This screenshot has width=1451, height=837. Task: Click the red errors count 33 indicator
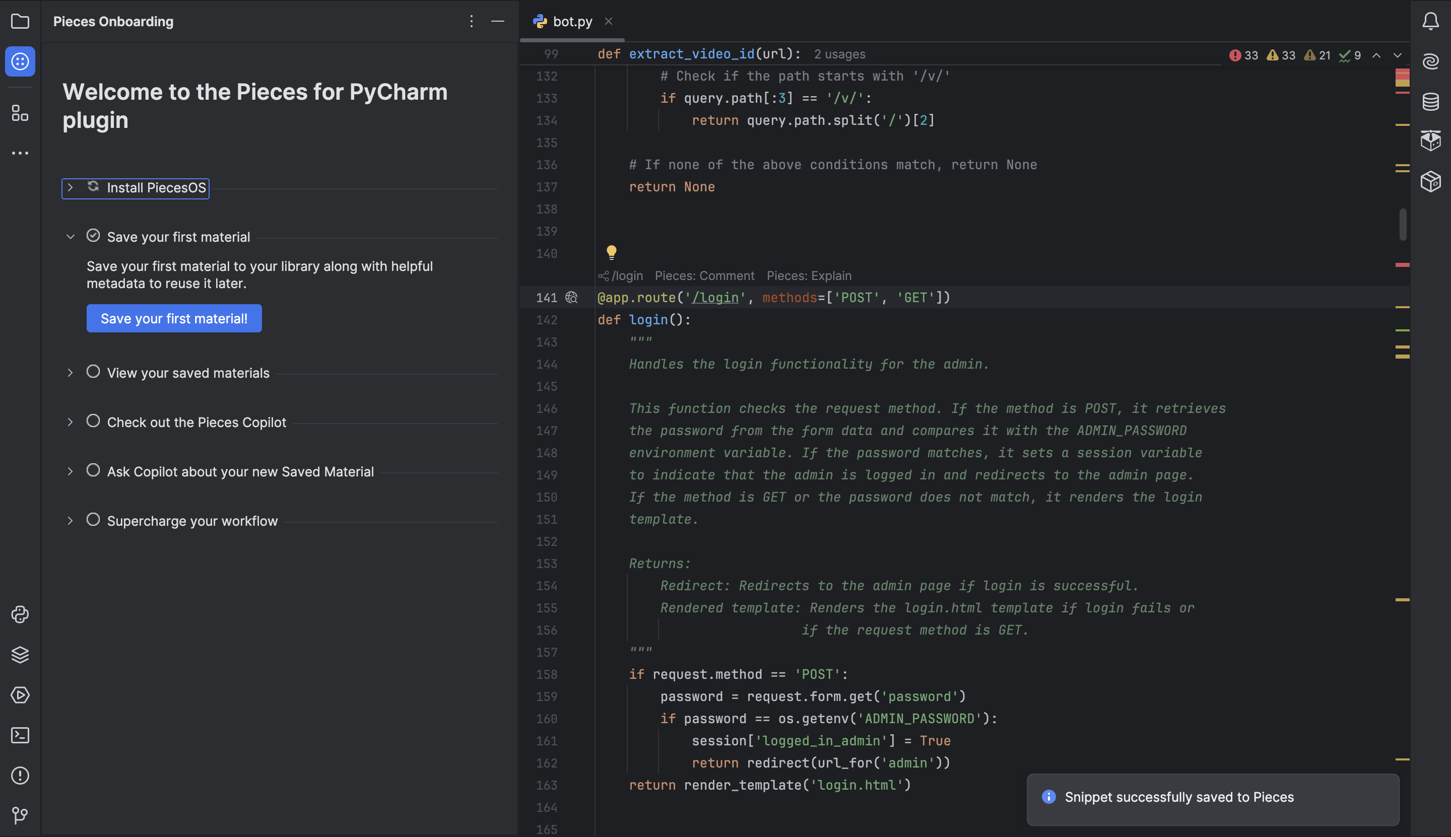pyautogui.click(x=1243, y=55)
